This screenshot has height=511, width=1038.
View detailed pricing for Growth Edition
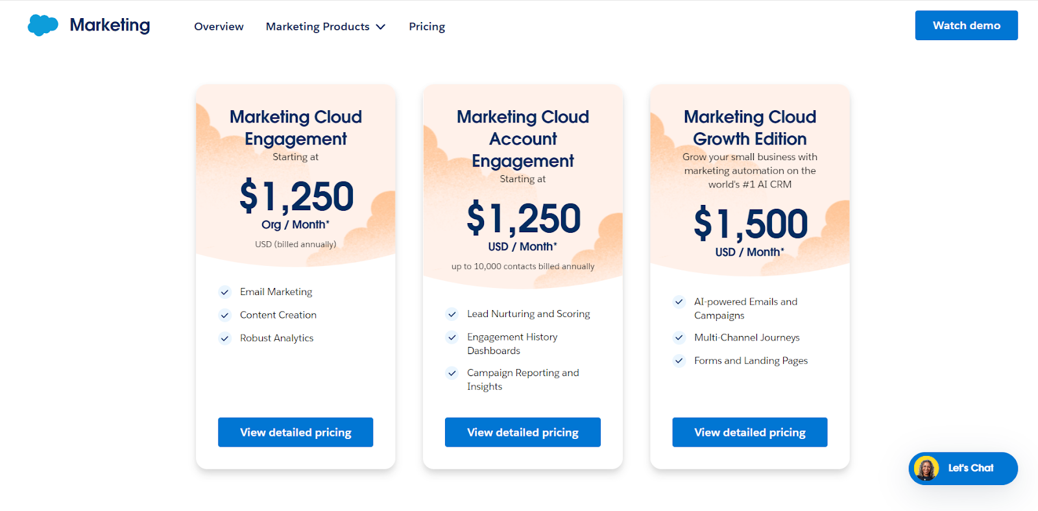(x=750, y=433)
